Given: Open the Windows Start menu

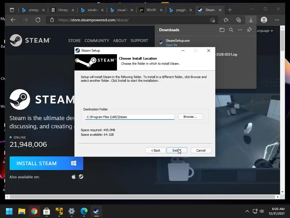Looking at the screenshot, I should [9, 211].
